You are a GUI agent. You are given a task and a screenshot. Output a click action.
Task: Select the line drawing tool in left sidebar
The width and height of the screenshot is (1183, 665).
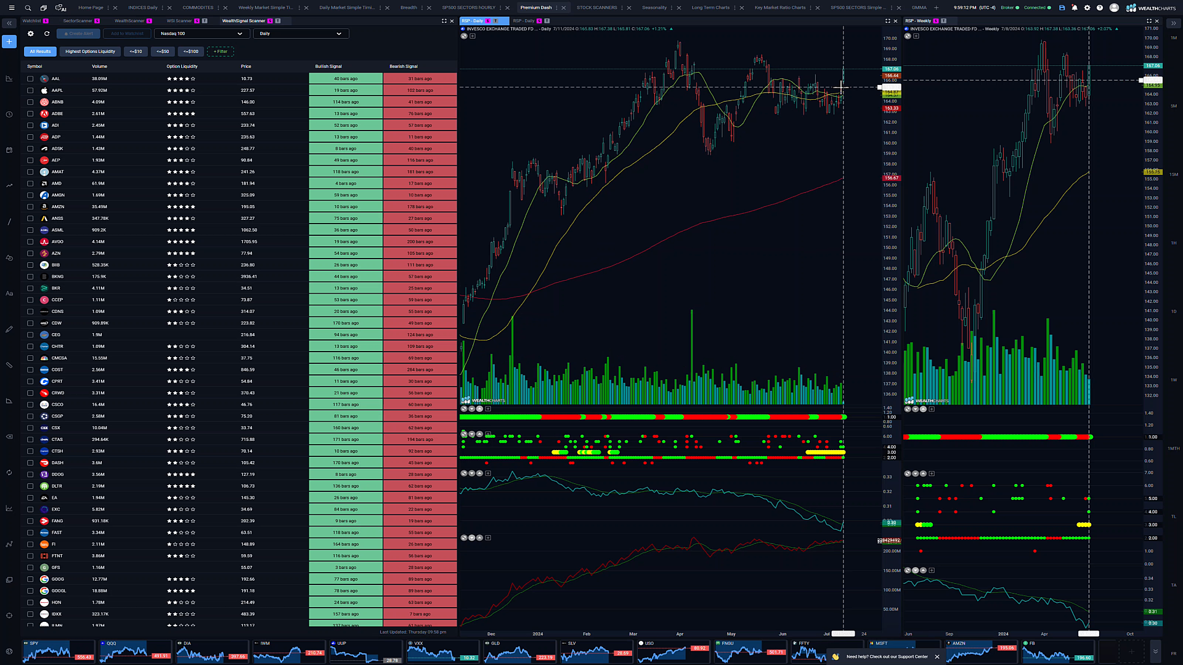pyautogui.click(x=9, y=222)
